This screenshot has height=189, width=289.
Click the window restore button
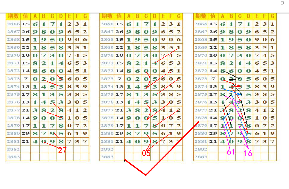(282, 3)
